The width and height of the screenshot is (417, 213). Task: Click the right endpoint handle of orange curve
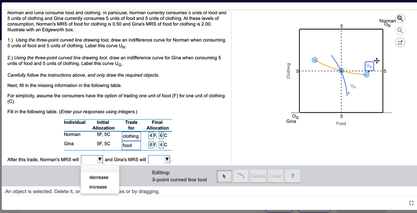[367, 74]
